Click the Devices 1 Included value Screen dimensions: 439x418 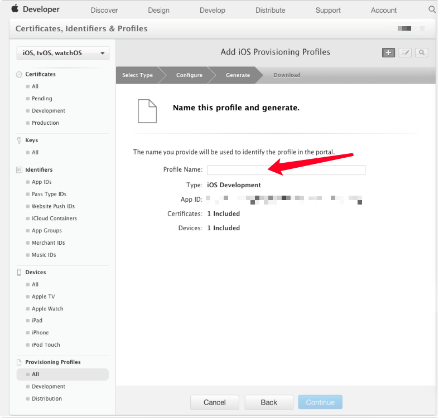pyautogui.click(x=224, y=228)
